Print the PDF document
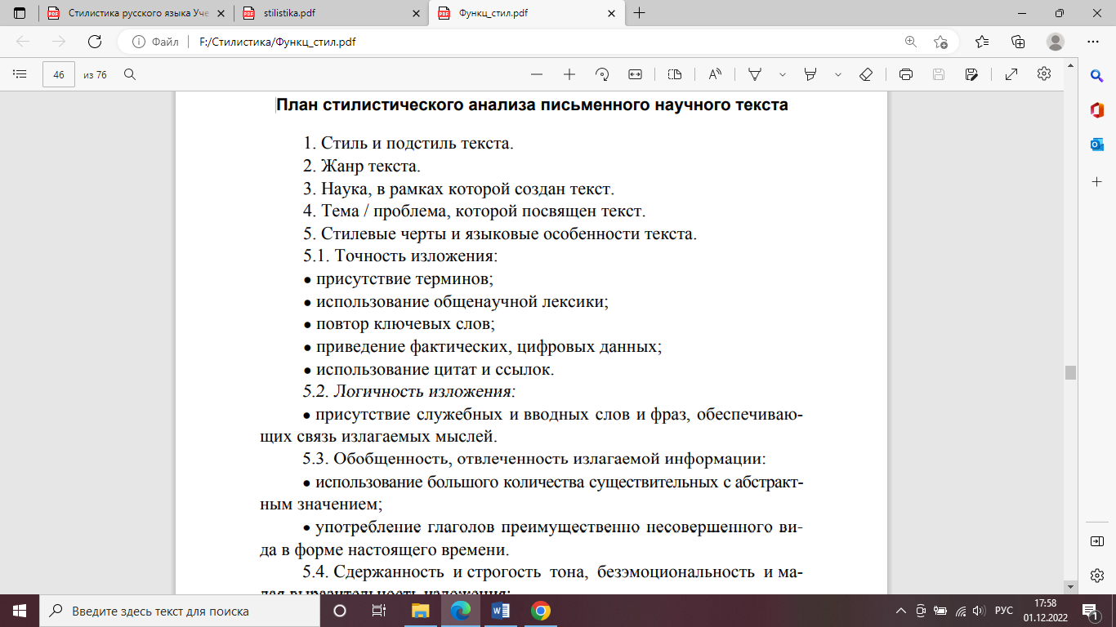This screenshot has width=1116, height=627. (x=905, y=74)
